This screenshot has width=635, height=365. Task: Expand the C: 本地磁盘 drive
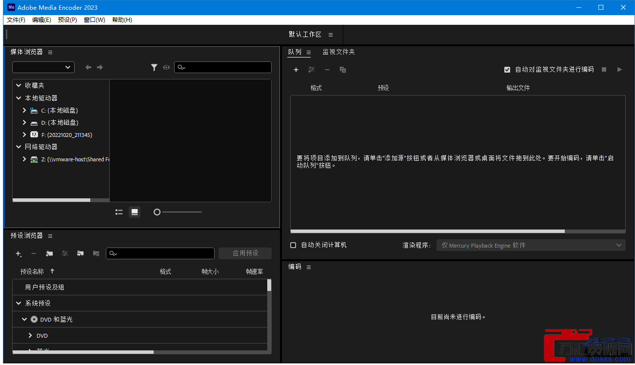24,111
